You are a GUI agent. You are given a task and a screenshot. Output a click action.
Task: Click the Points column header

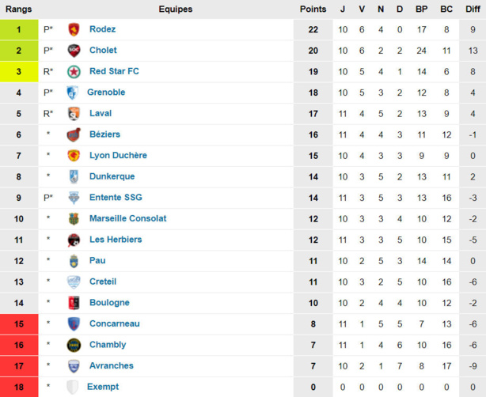[x=313, y=9]
